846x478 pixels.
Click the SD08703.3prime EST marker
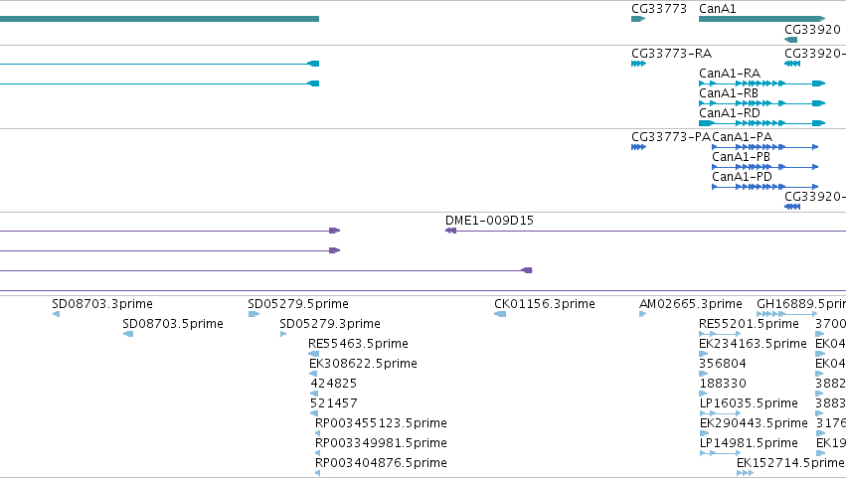pos(56,314)
